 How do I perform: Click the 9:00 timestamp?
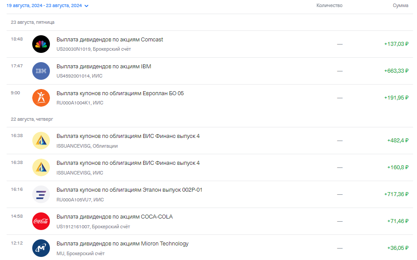coord(15,93)
